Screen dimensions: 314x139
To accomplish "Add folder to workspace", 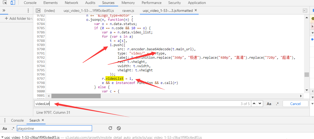I will (18, 18).
